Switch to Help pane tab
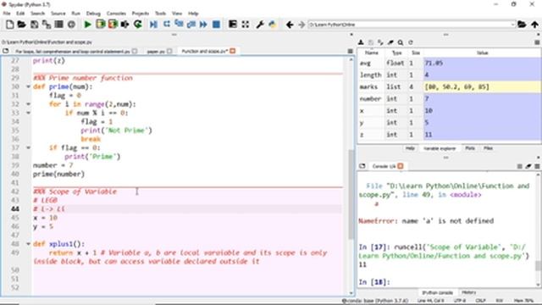The height and width of the screenshot is (305, 542). pos(410,148)
